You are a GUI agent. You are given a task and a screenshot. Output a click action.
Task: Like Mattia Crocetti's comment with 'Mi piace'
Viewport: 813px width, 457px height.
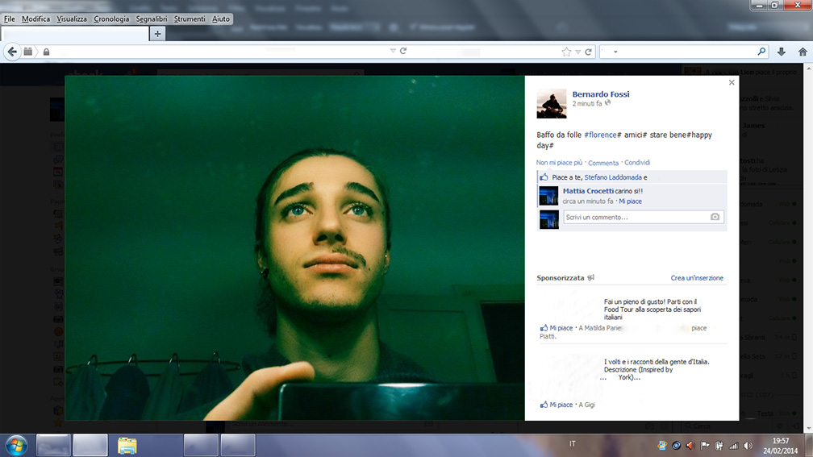[x=630, y=201]
